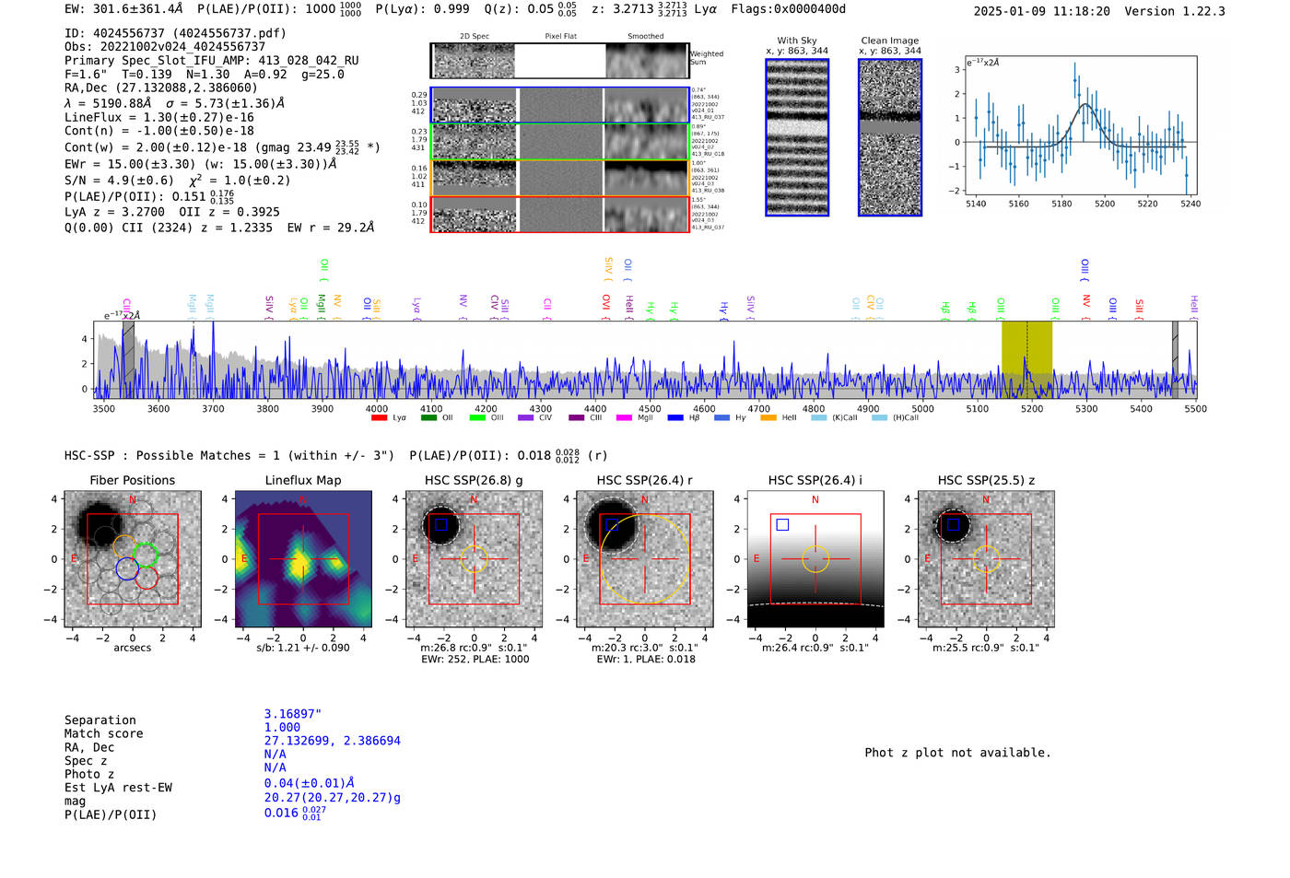Click the HeII orange legend swatch

[x=768, y=418]
